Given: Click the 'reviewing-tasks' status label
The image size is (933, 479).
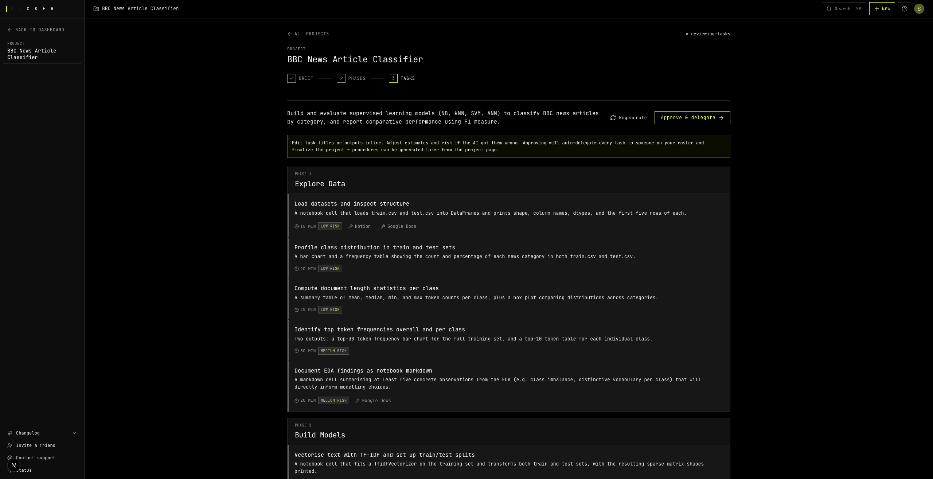Looking at the screenshot, I should (710, 34).
